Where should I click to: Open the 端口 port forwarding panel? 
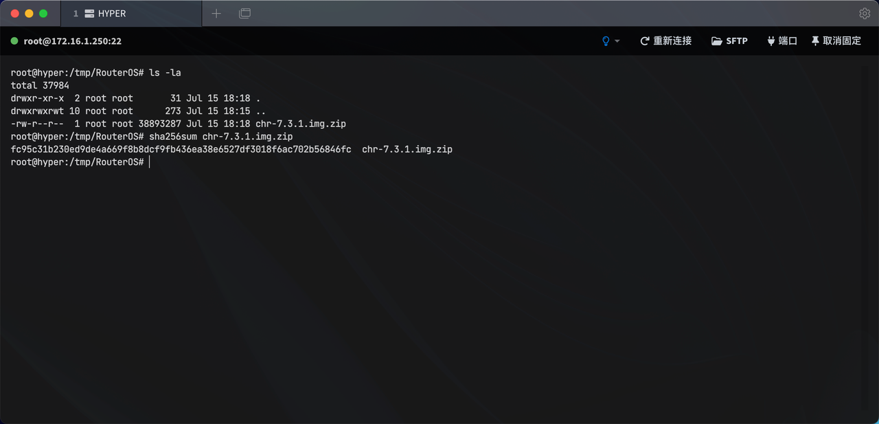point(782,41)
